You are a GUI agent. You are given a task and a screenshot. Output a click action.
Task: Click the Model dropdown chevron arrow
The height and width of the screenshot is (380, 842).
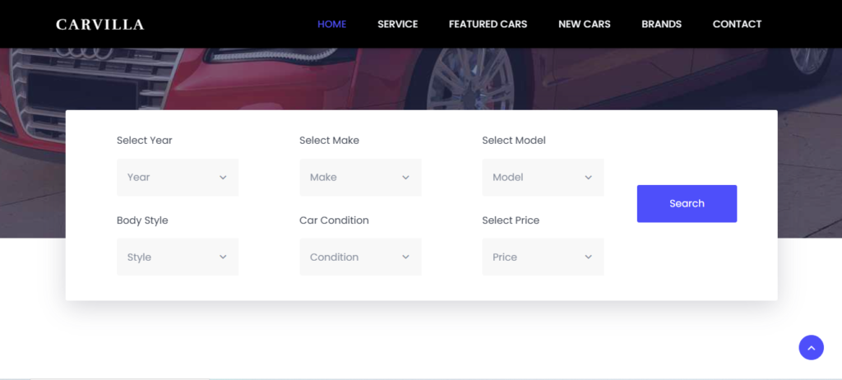pyautogui.click(x=588, y=178)
